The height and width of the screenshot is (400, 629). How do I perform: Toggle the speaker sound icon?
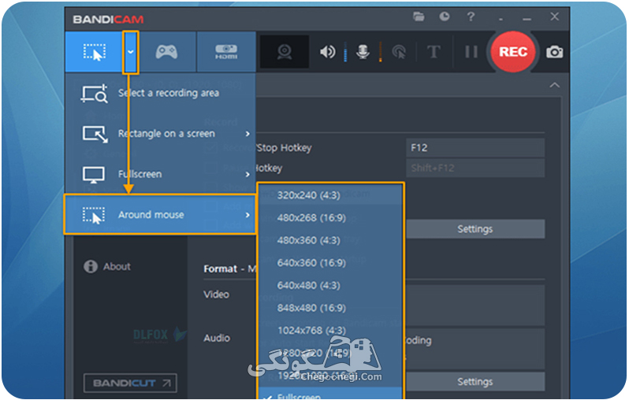point(327,52)
